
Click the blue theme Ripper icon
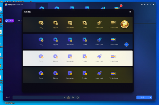pos(55,40)
